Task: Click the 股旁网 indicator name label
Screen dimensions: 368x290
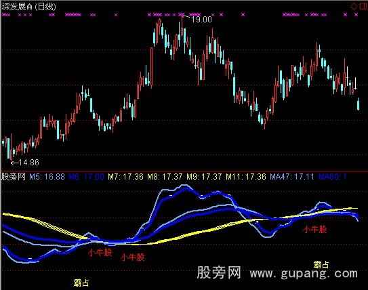Action: pos(13,176)
